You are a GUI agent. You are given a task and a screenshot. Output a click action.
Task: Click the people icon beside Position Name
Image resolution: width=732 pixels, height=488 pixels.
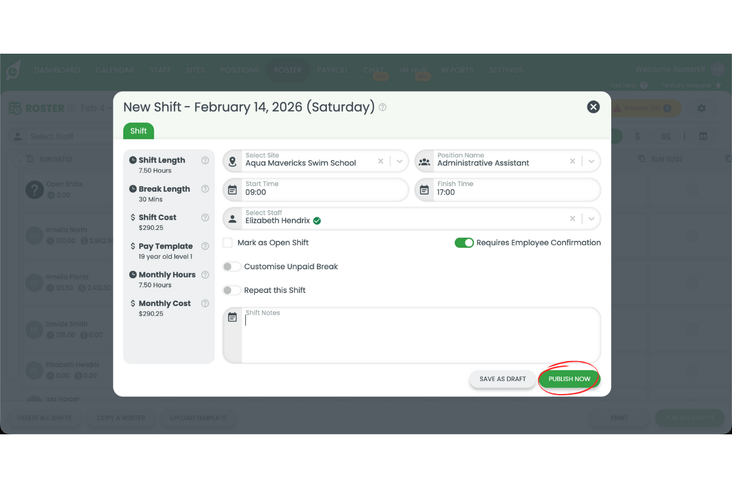tap(425, 161)
